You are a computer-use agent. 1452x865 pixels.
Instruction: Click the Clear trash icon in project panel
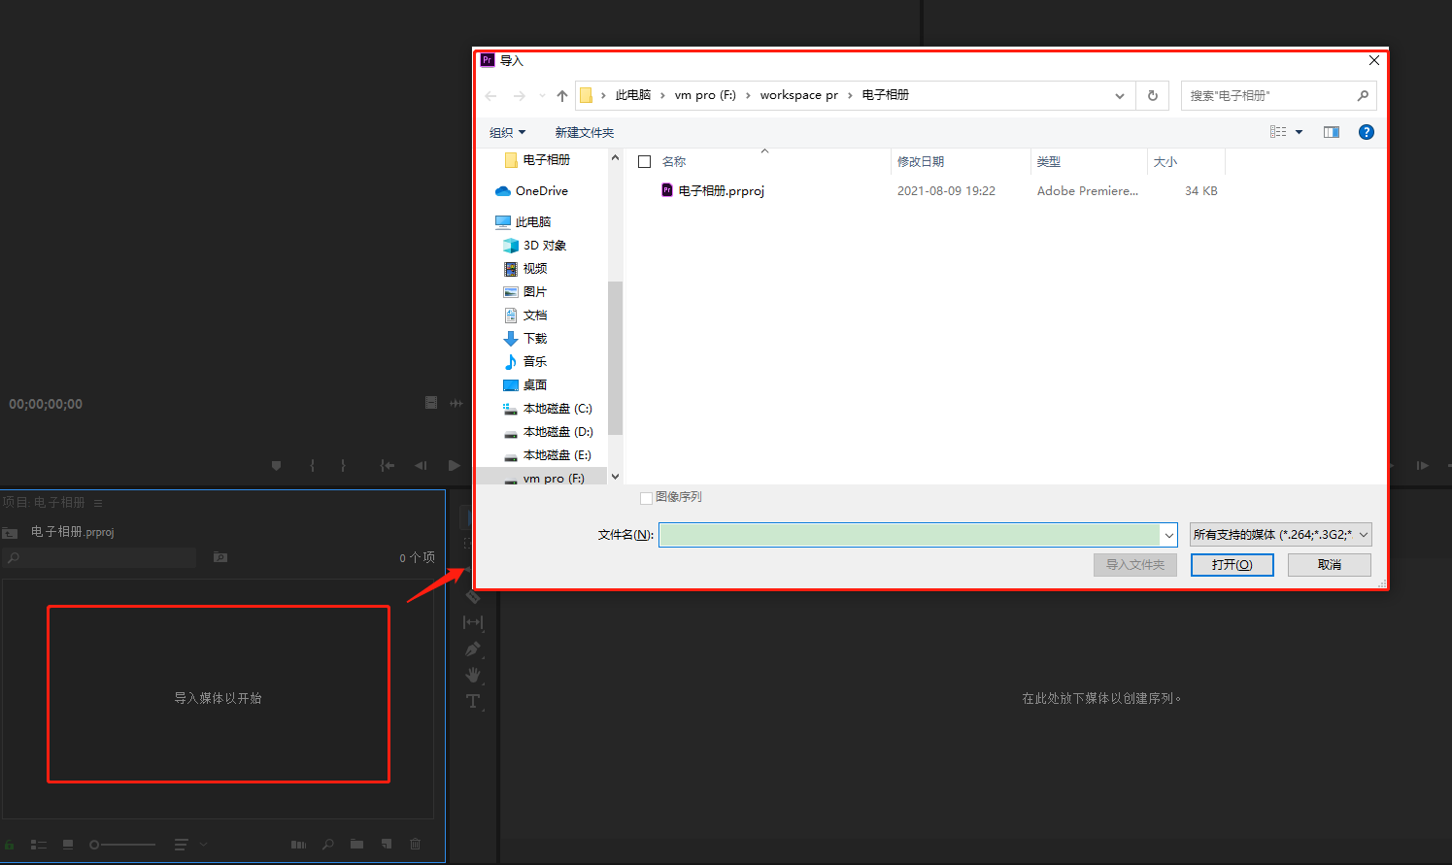pos(416,845)
